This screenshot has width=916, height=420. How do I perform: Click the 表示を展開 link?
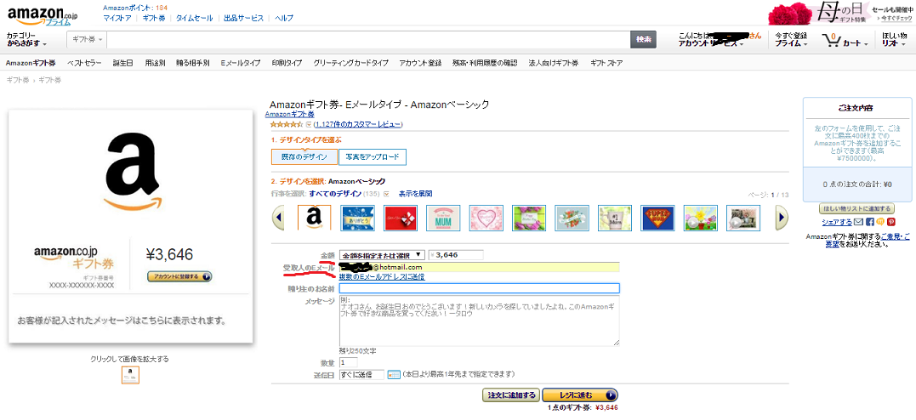click(415, 194)
